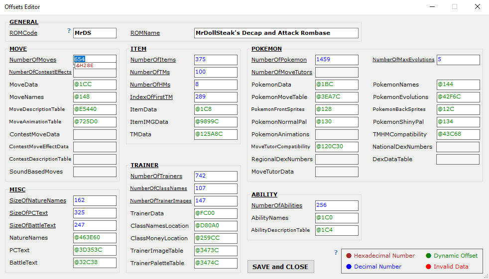Click the ROMCode field containing MrDS
Viewport: 489px width, 279px height.
tap(95, 33)
